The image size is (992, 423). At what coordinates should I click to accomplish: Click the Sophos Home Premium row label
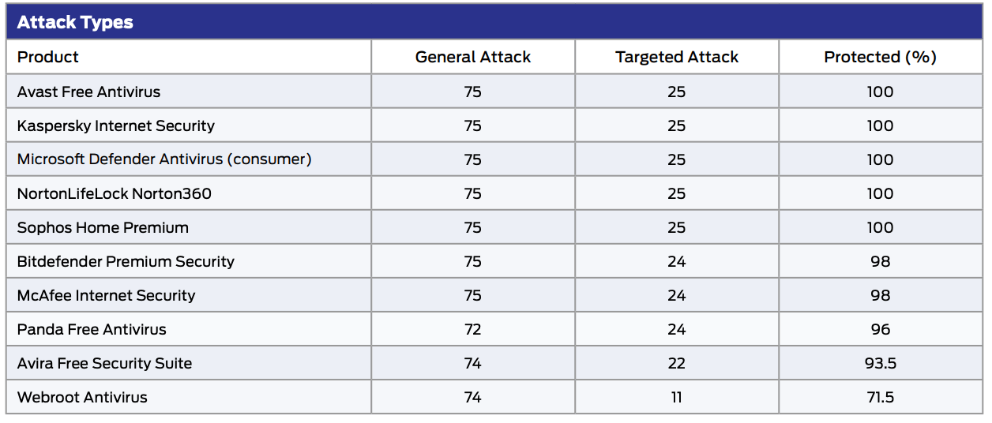(103, 227)
